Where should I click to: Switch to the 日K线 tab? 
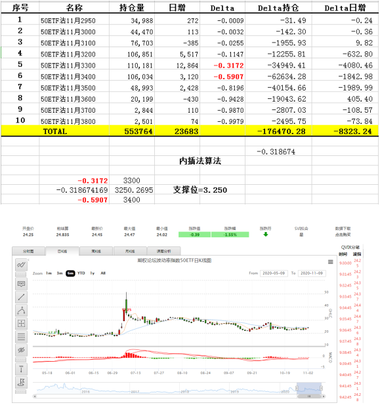pos(62,251)
